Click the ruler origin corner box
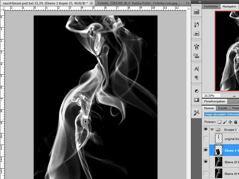The image size is (239, 179). pos(2,8)
